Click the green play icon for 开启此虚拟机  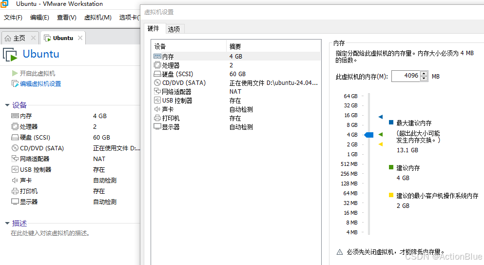tap(15, 73)
